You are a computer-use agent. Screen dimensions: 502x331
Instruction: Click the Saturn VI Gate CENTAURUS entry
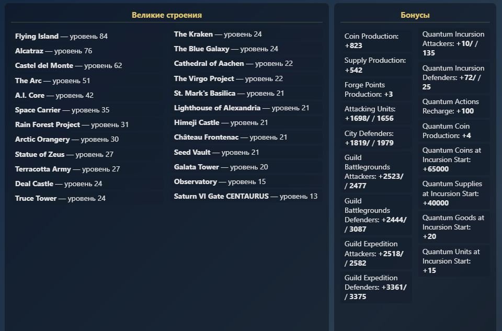point(245,197)
